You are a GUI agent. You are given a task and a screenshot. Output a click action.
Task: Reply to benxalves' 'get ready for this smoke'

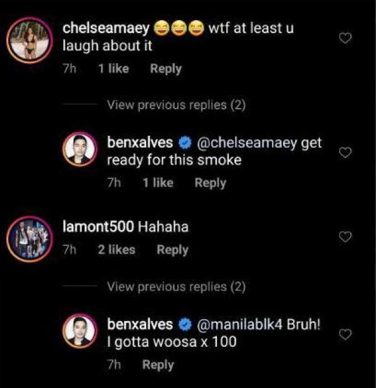tap(210, 183)
